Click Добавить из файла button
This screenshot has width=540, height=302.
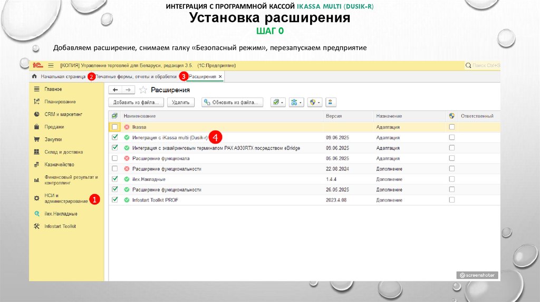pyautogui.click(x=136, y=102)
